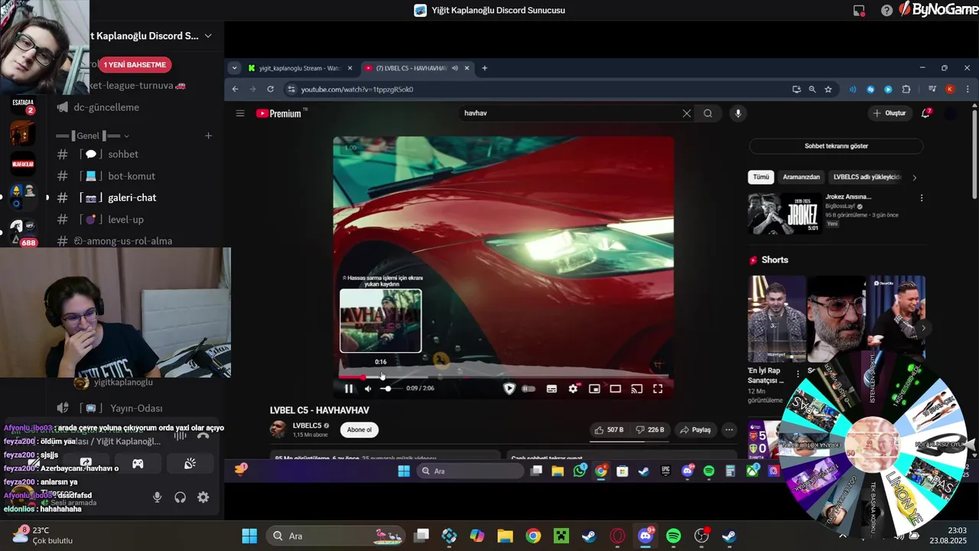Open options menu for Jrokez Anısına video

922,197
